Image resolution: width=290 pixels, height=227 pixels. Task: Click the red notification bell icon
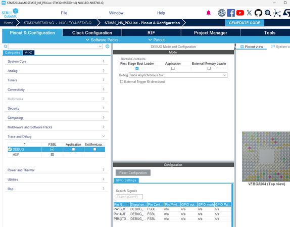tap(209, 13)
